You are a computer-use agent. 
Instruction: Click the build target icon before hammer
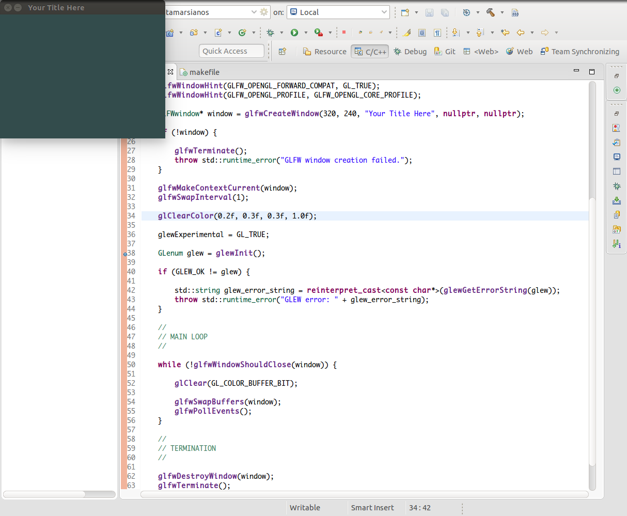click(466, 12)
